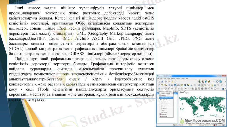Screen dimensions: 227x127
Task: Click the Coordinate field in status bar
Action: (x=191, y=125)
